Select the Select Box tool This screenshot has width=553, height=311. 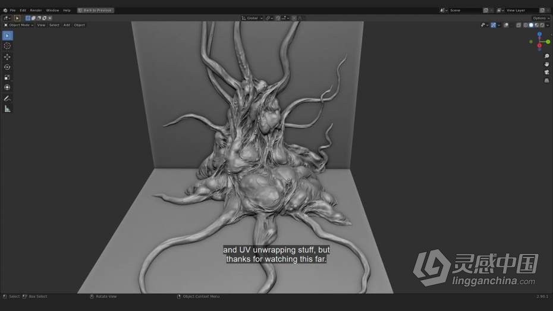click(x=7, y=36)
